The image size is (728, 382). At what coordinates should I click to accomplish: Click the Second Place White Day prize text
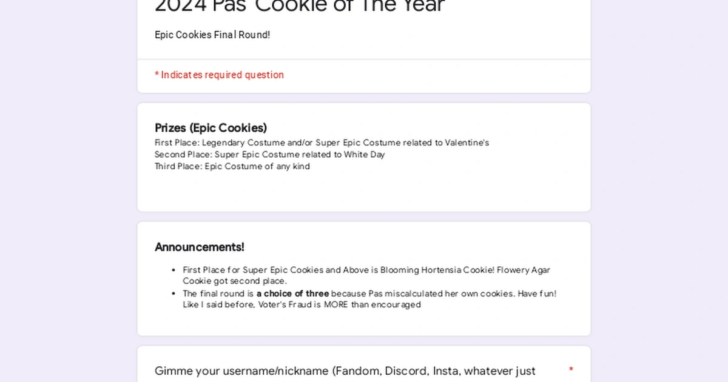point(269,155)
